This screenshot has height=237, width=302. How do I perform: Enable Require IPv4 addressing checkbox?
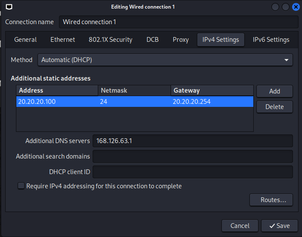click(21, 186)
